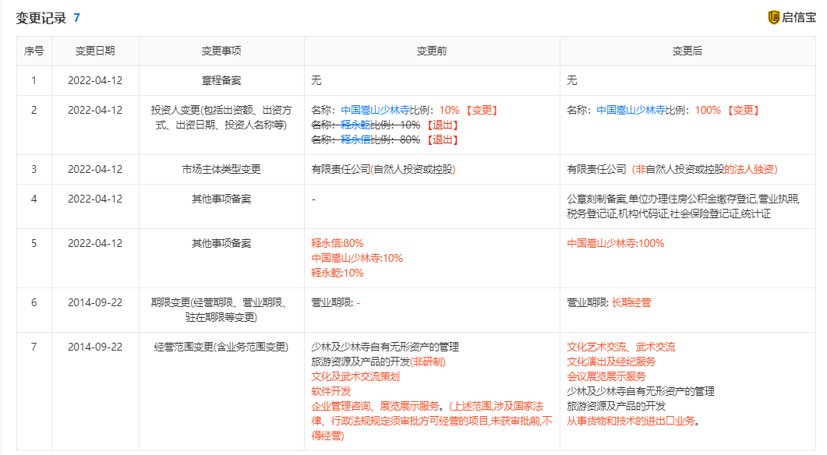Click row number 5 in 序号 column
827x455 pixels.
pos(34,243)
